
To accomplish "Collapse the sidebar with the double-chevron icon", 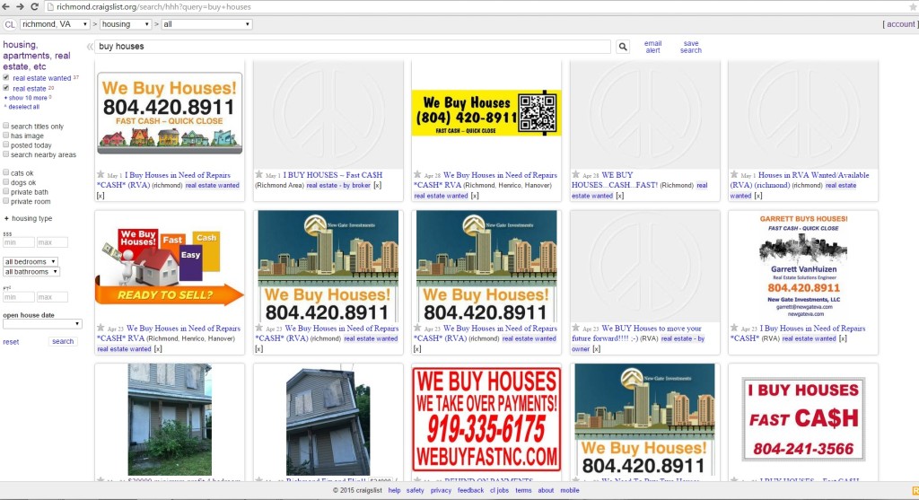I will pos(90,47).
